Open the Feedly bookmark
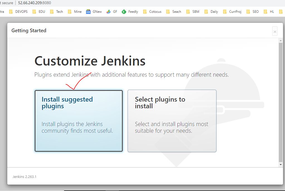Screen dimensions: 285x191 [x=130, y=12]
